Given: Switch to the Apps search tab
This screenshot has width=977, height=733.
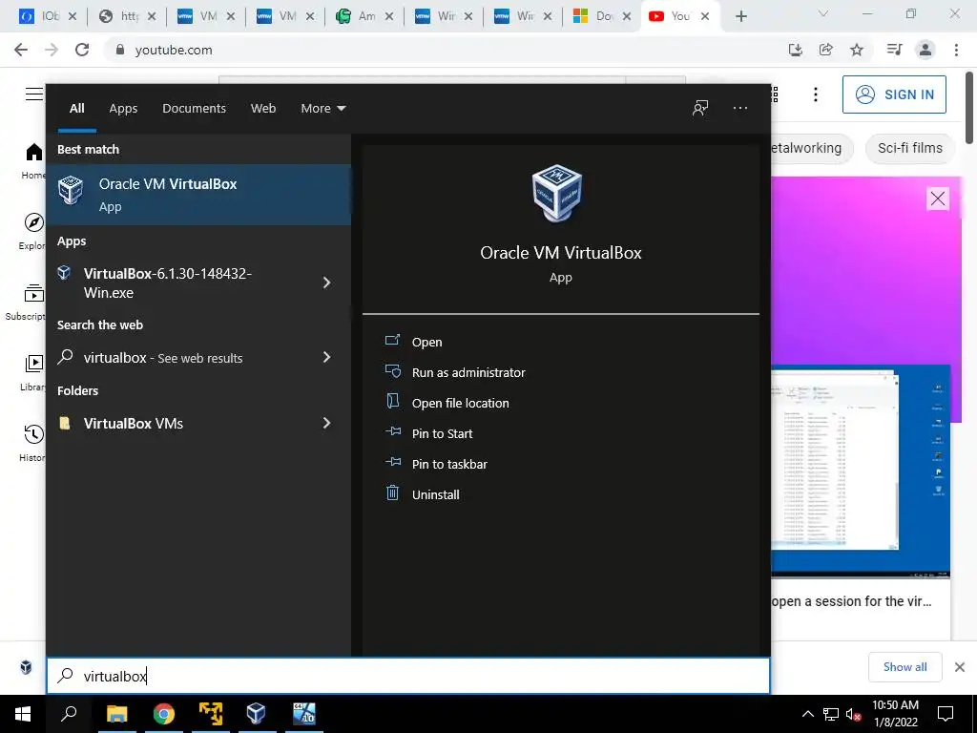Looking at the screenshot, I should coord(123,109).
